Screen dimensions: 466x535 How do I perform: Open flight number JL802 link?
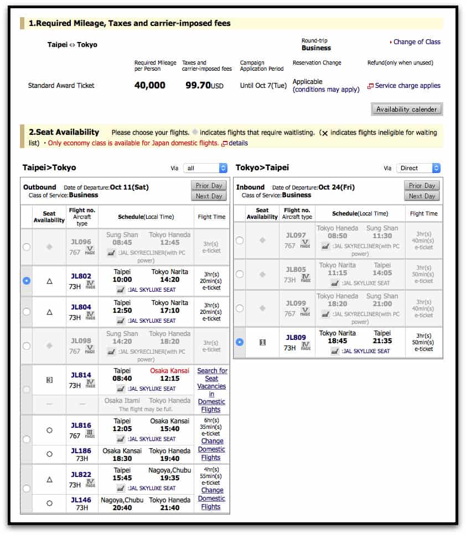pyautogui.click(x=81, y=276)
